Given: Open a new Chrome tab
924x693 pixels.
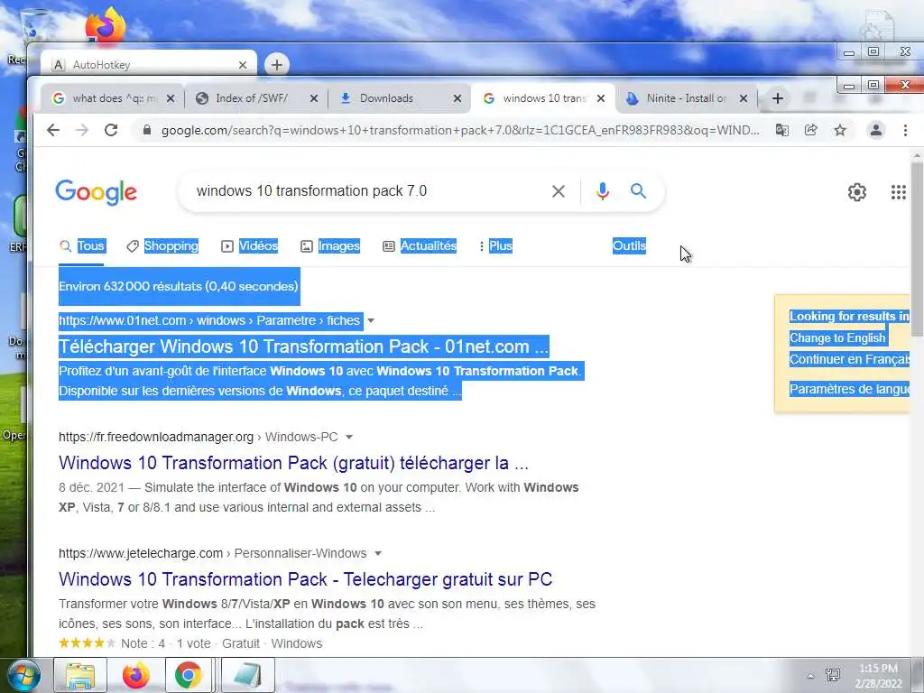Looking at the screenshot, I should click(x=778, y=98).
